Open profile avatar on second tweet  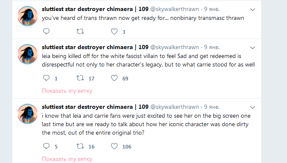click(x=28, y=54)
